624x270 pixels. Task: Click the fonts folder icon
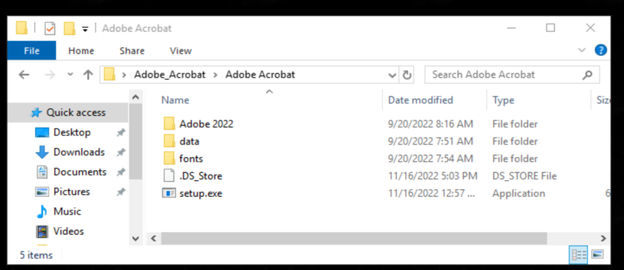pyautogui.click(x=169, y=158)
